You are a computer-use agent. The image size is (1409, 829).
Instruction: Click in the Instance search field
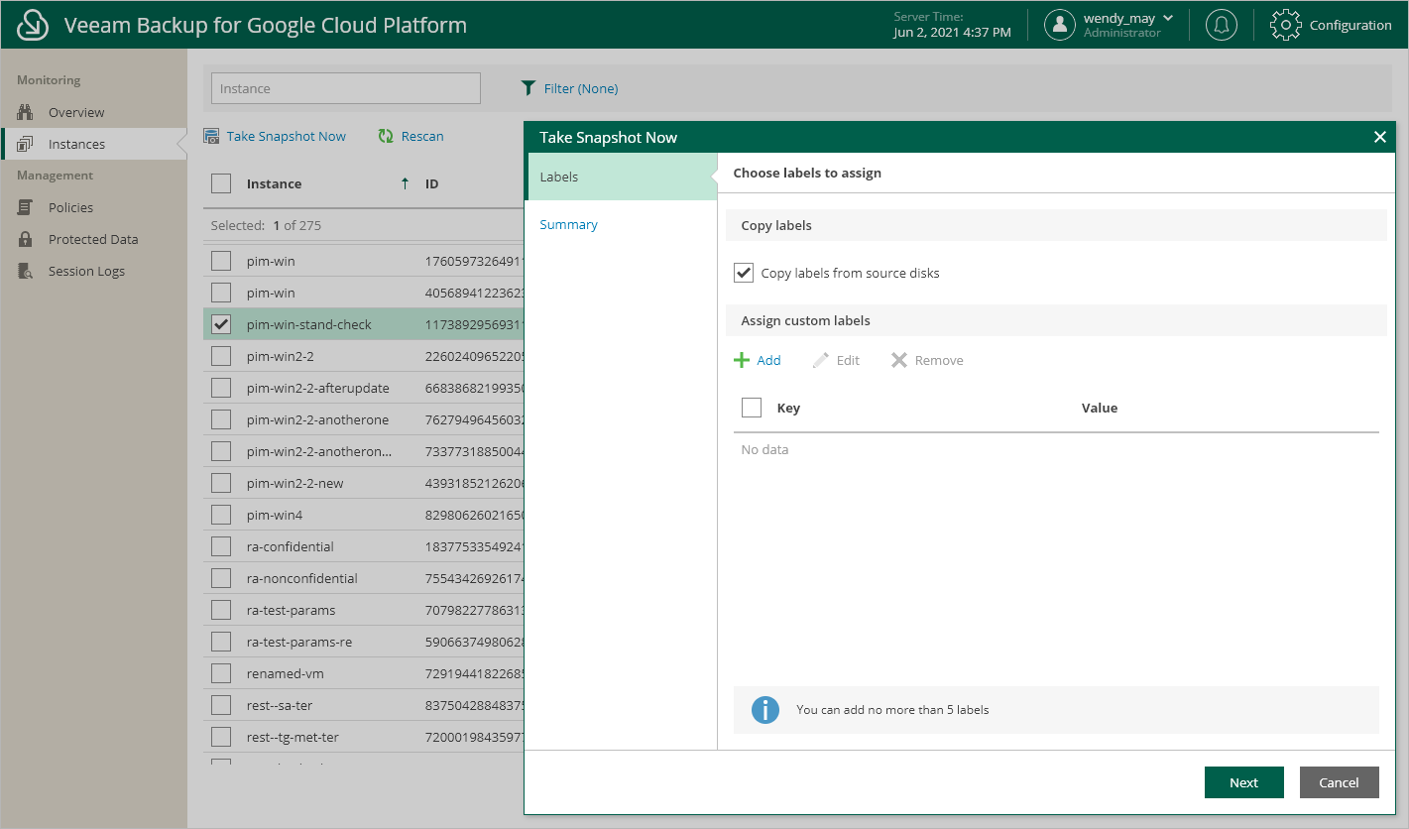pyautogui.click(x=346, y=88)
